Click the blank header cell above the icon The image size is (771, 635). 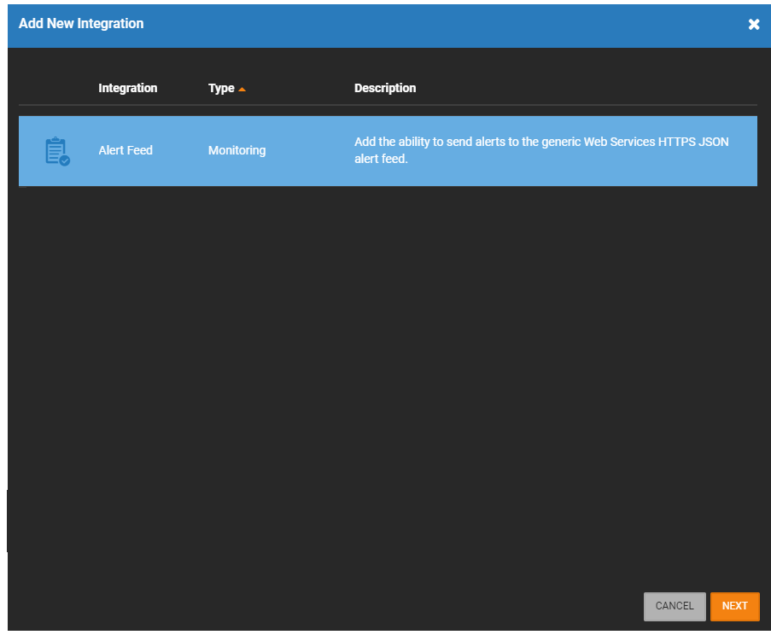tap(56, 88)
